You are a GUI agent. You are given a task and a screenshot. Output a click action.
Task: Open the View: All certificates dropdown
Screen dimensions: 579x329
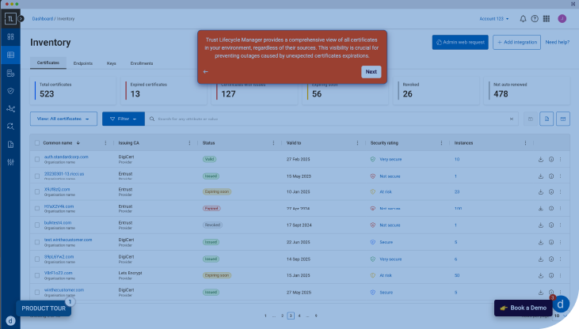coord(63,119)
